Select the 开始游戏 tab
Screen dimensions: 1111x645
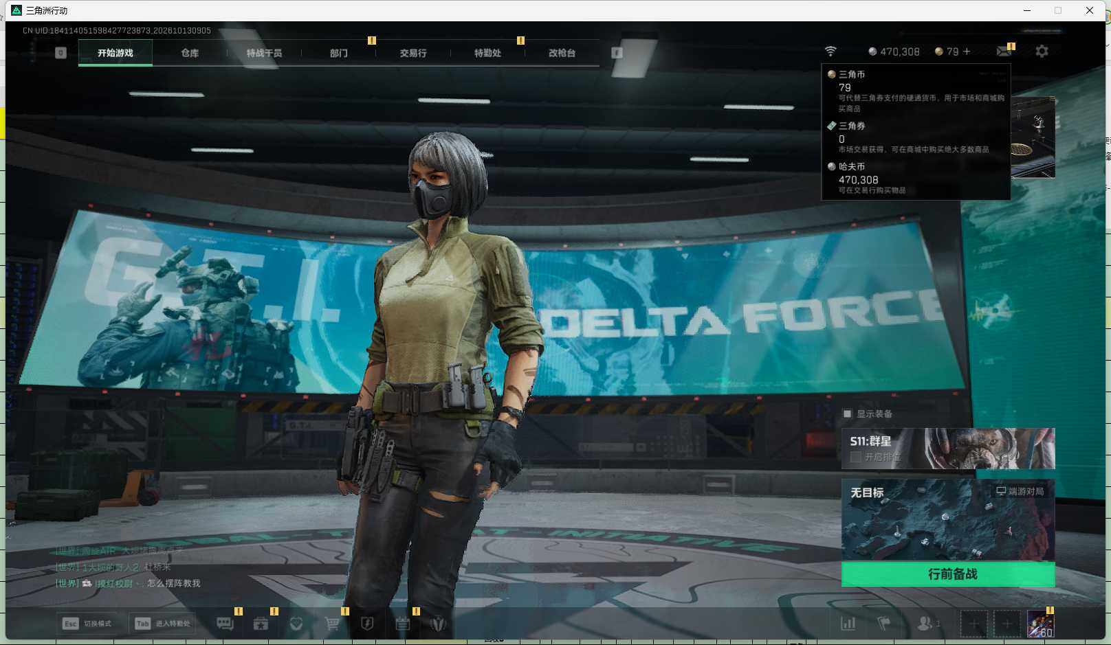[x=115, y=53]
